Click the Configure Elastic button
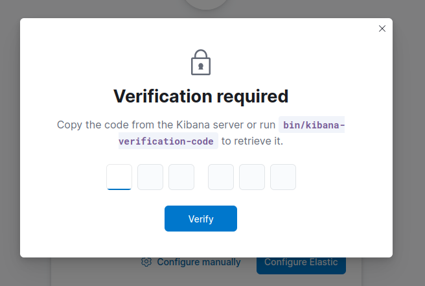Screen dimensions: 425x286 (x=301, y=265)
